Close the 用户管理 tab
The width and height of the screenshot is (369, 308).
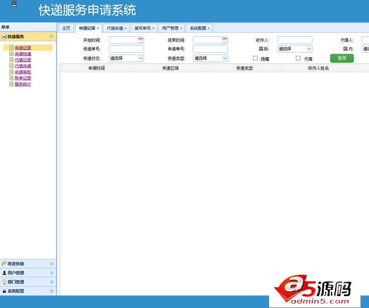[x=181, y=28]
